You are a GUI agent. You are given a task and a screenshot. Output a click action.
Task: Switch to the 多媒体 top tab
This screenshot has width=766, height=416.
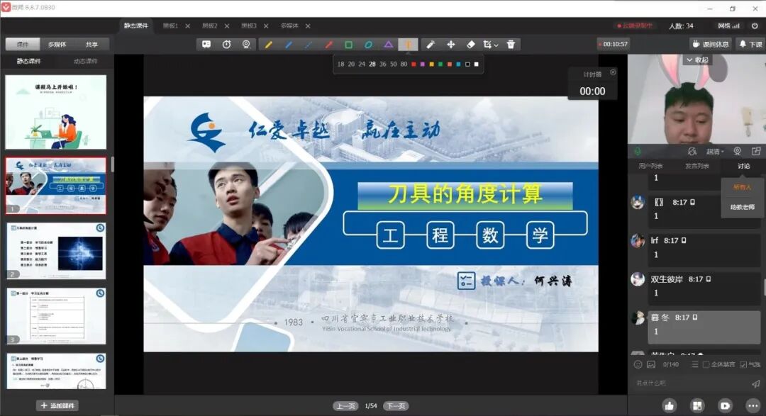coord(289,26)
